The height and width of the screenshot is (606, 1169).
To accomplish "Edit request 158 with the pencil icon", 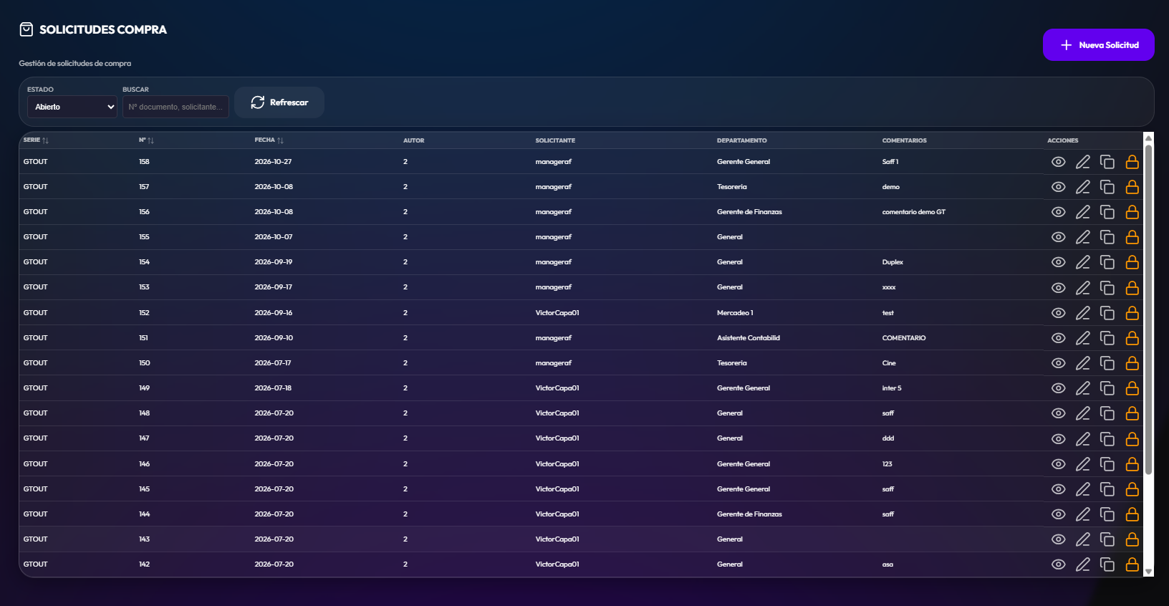I will [1083, 162].
